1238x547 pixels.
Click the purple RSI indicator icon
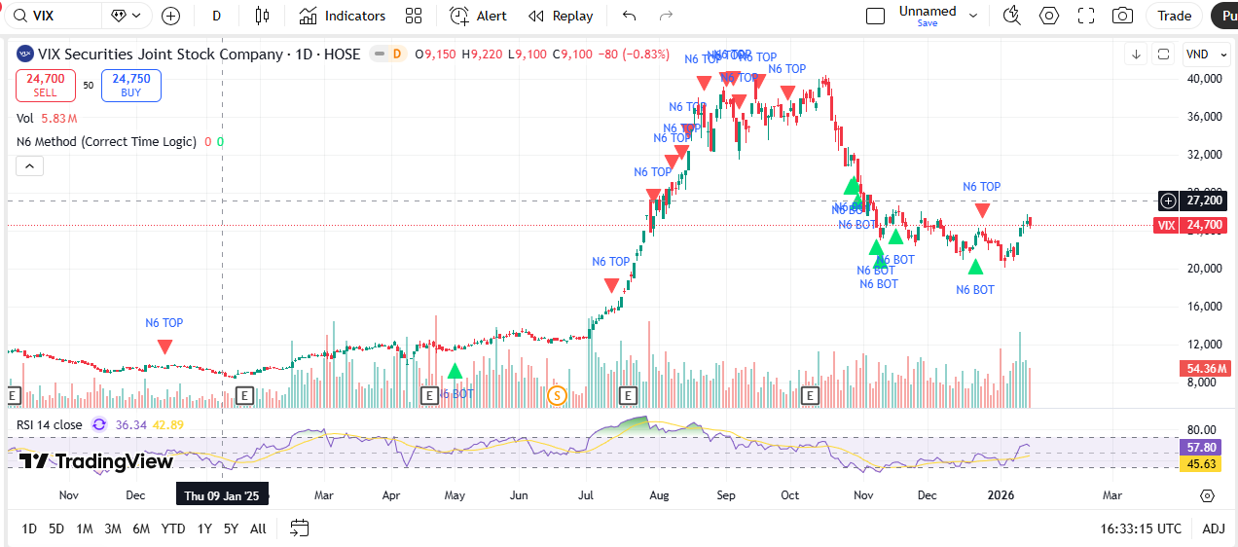tap(99, 424)
